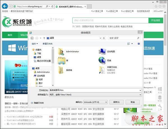The image size is (168, 129).
Task: Select 桌面 under favorites
Action: pyautogui.click(x=38, y=57)
